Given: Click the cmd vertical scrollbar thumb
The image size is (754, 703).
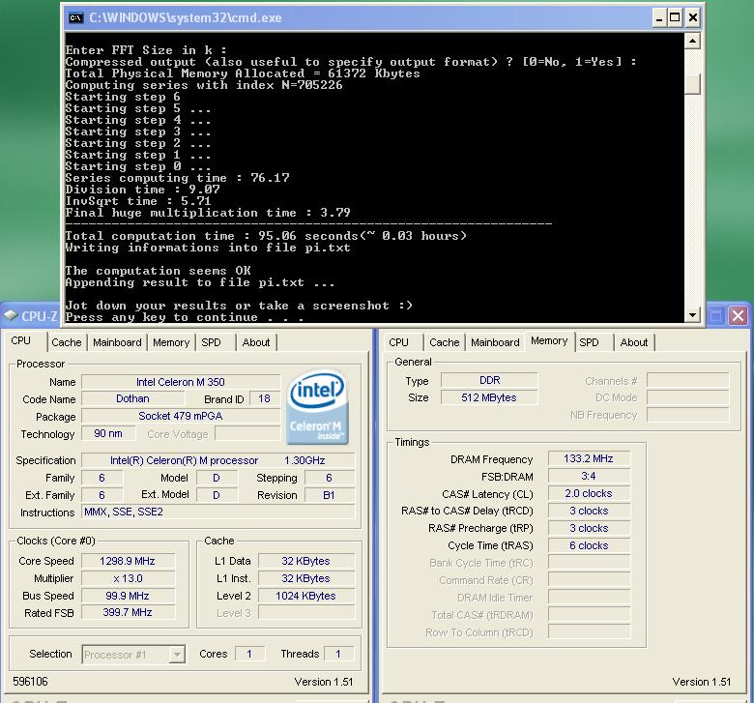Looking at the screenshot, I should 692,84.
